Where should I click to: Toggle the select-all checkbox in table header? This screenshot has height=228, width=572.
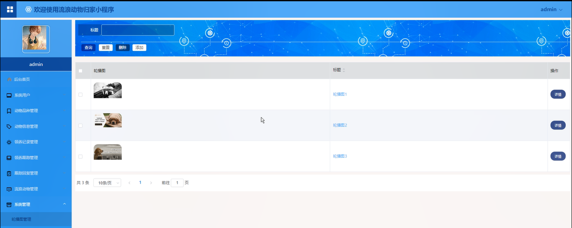80,71
